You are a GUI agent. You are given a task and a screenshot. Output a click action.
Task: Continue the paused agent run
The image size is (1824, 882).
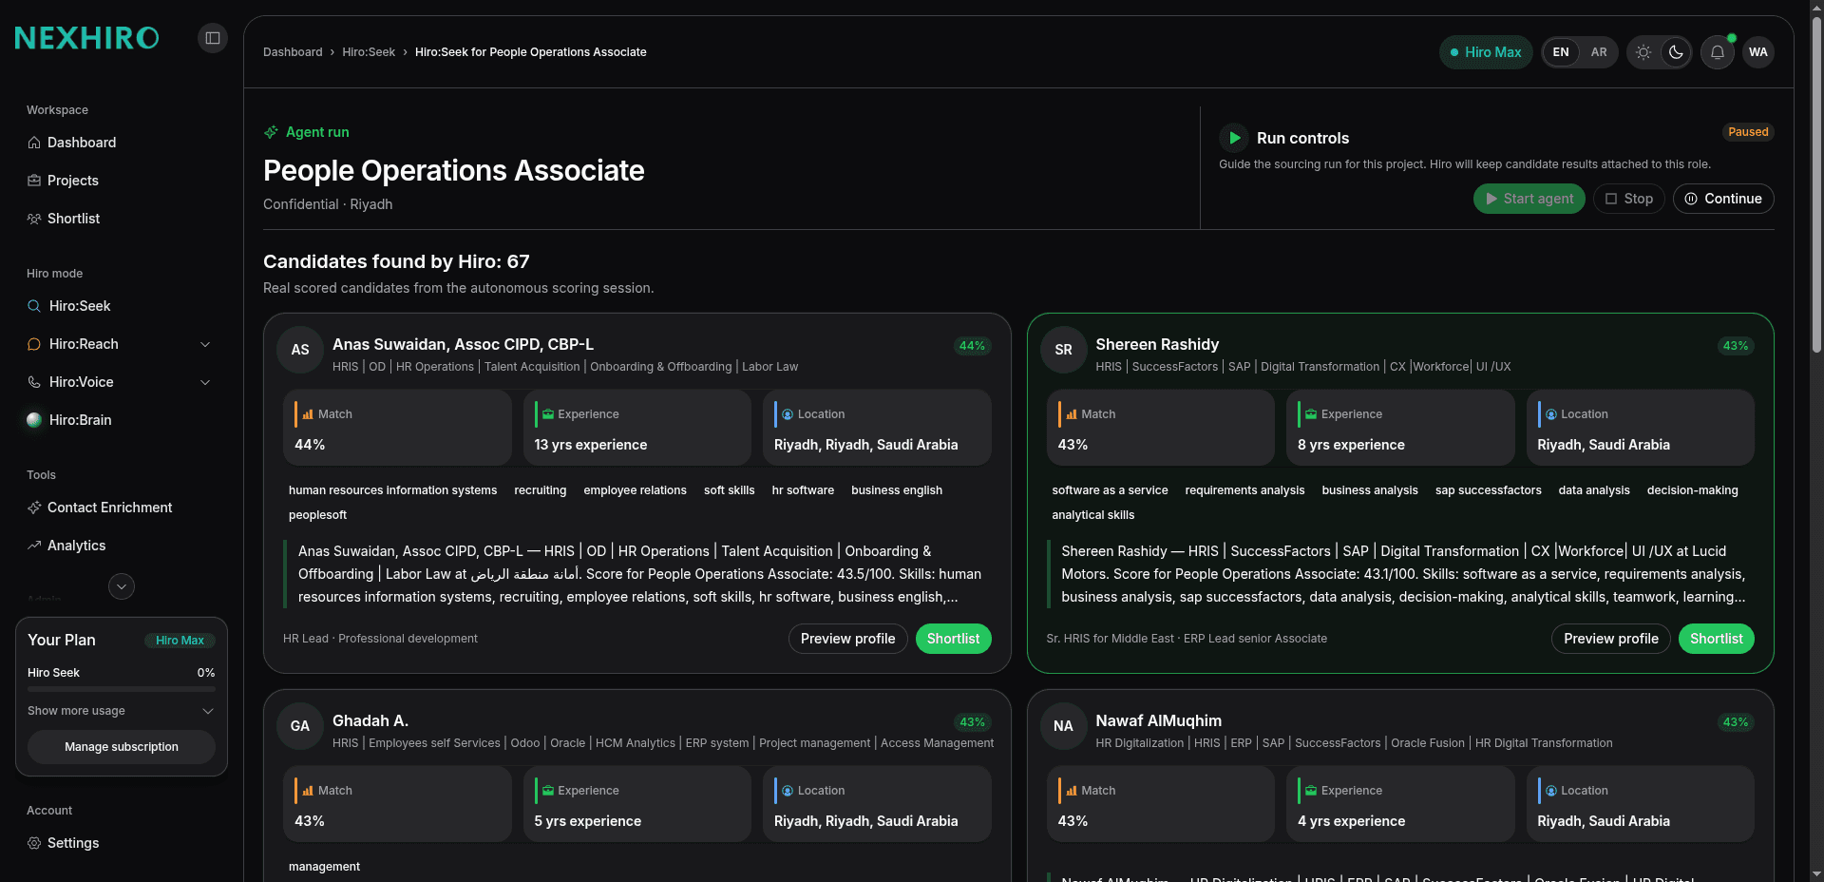coord(1723,199)
